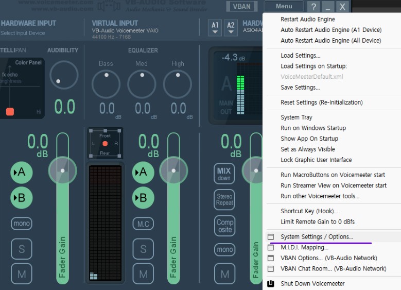
Task: Click the M.I.D.I. Mapping window icon
Action: [271, 248]
